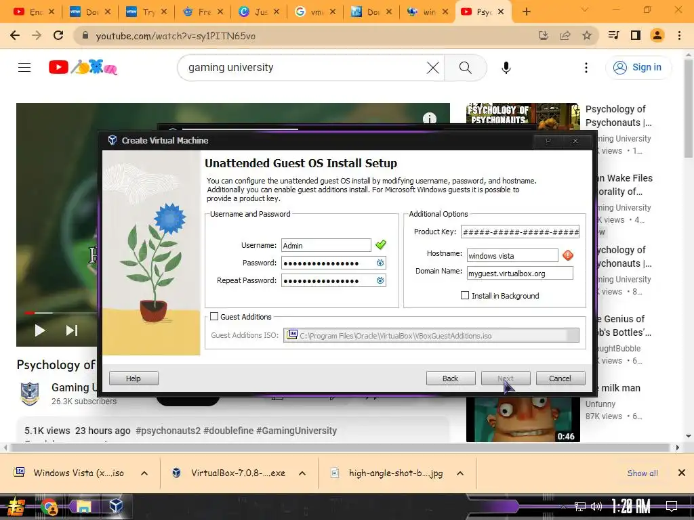Enable the Guest Additions checkbox
This screenshot has height=520, width=694.
pyautogui.click(x=214, y=317)
